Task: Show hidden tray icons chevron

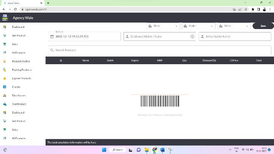Action: coord(230,150)
